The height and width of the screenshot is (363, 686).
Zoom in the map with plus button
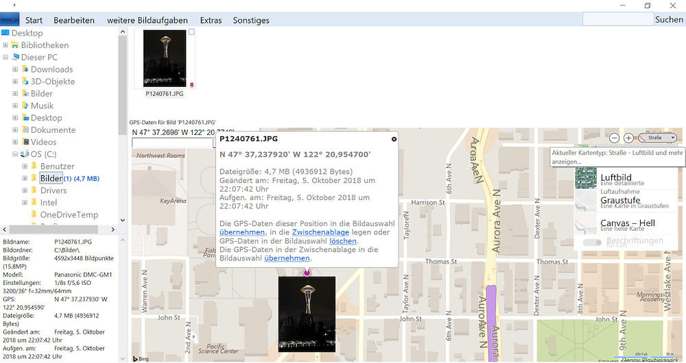628,138
